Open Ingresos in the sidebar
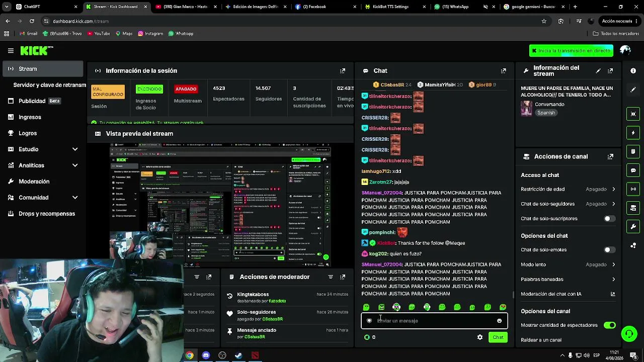This screenshot has height=362, width=644. pyautogui.click(x=43, y=117)
